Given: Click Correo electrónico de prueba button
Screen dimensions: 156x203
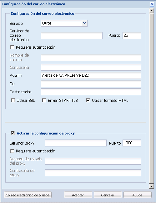Looking at the screenshot, I should (x=28, y=195).
